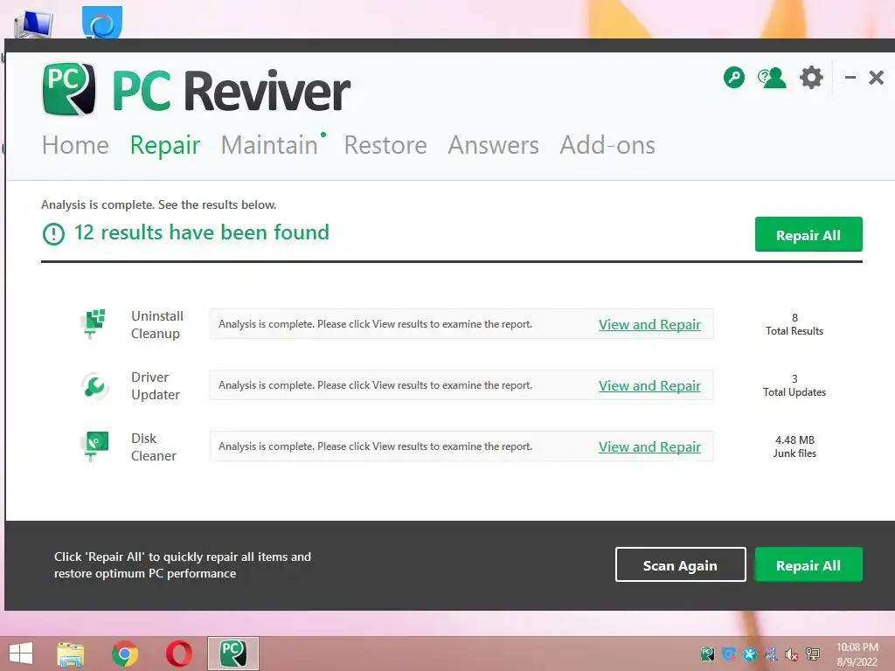This screenshot has width=895, height=671.
Task: Open View and Repair for Disk Cleaner
Action: coord(649,446)
